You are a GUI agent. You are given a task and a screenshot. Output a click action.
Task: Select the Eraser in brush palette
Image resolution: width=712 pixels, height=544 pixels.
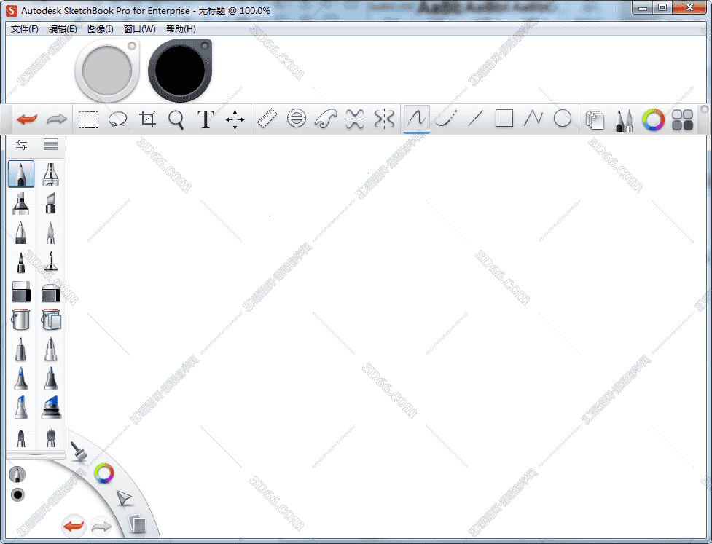click(20, 291)
